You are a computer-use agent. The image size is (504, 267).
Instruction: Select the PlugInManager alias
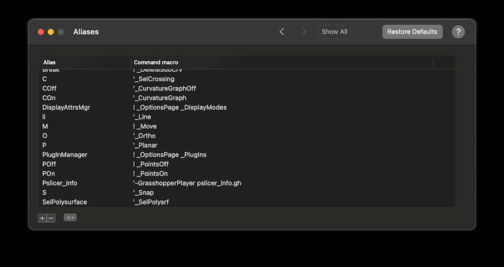click(65, 155)
